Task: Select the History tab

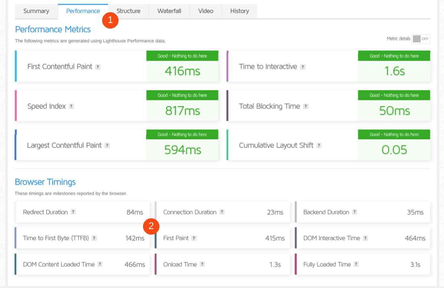Action: pyautogui.click(x=239, y=11)
